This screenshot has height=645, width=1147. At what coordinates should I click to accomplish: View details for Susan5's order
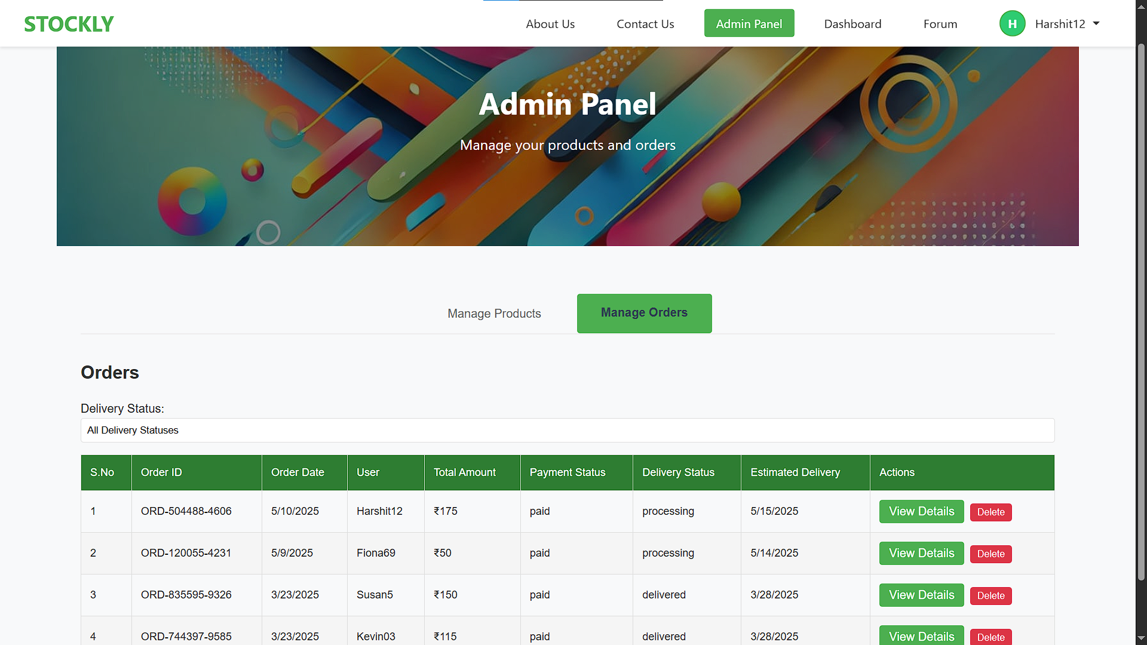click(x=921, y=595)
